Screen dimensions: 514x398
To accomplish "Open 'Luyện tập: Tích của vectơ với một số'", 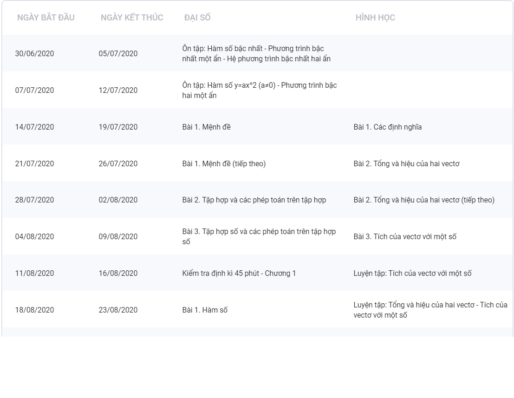I will (412, 274).
